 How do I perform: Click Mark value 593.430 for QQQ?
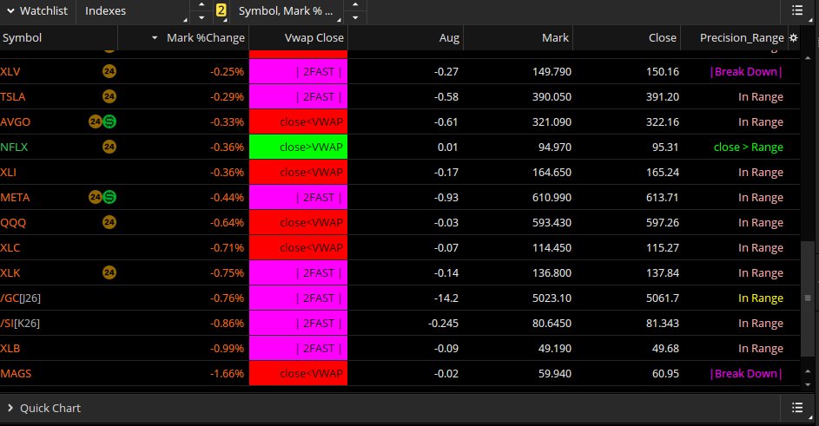tap(552, 222)
